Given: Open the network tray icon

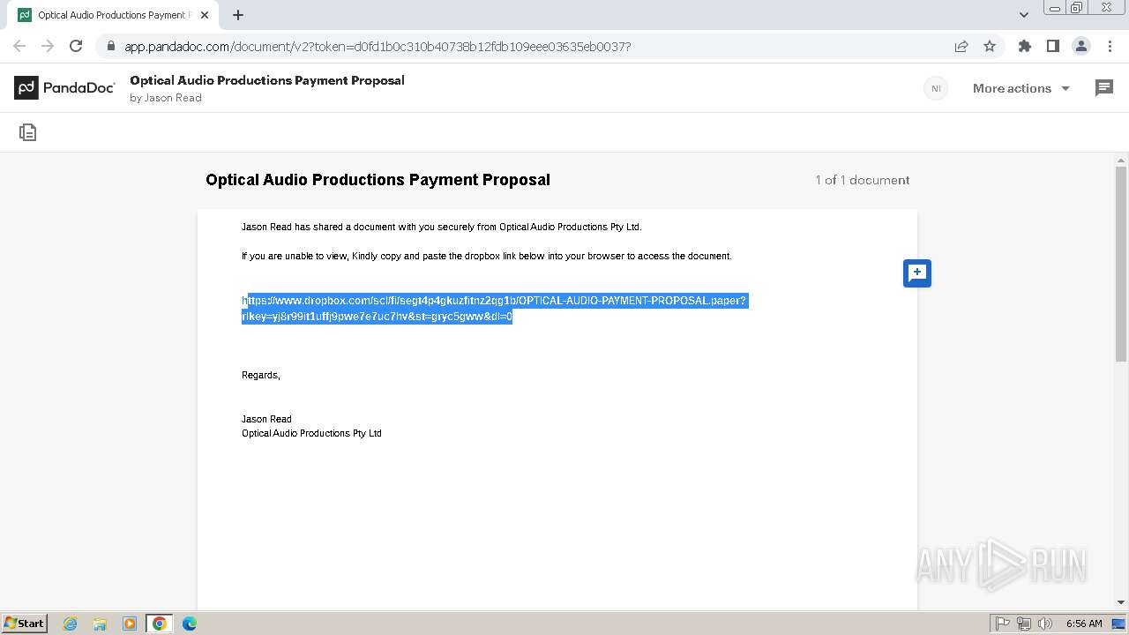Looking at the screenshot, I should [1024, 624].
